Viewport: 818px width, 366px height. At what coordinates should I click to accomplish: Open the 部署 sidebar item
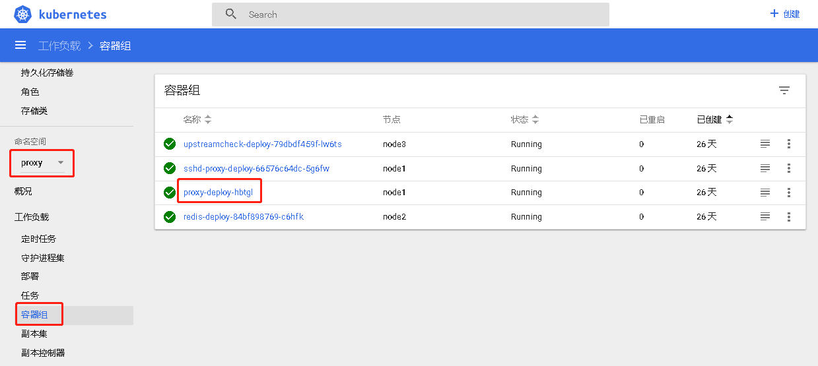tap(30, 276)
